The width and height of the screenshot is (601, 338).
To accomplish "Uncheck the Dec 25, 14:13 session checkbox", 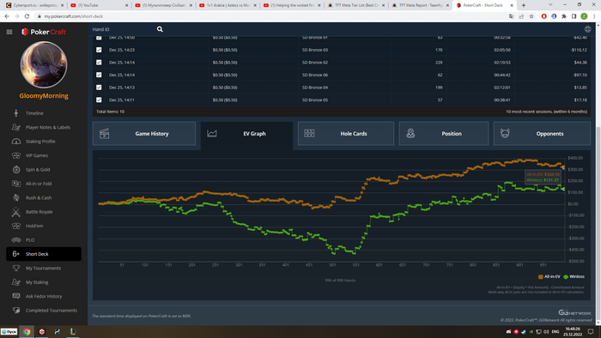I will click(99, 88).
